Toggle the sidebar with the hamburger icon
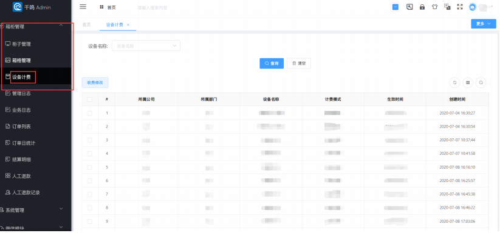Image resolution: width=500 pixels, height=233 pixels. 83,7
